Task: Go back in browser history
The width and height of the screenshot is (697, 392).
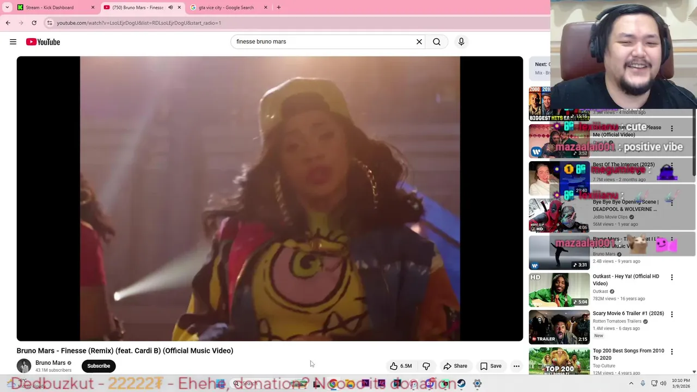Action: click(x=8, y=23)
